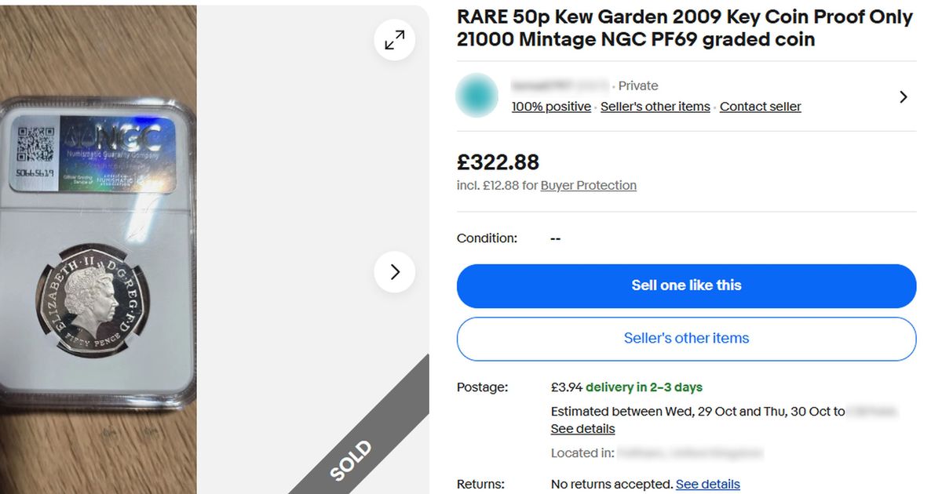This screenshot has width=942, height=494.
Task: Click the RARE 50p Kew Garden listing title
Action: pos(684,28)
